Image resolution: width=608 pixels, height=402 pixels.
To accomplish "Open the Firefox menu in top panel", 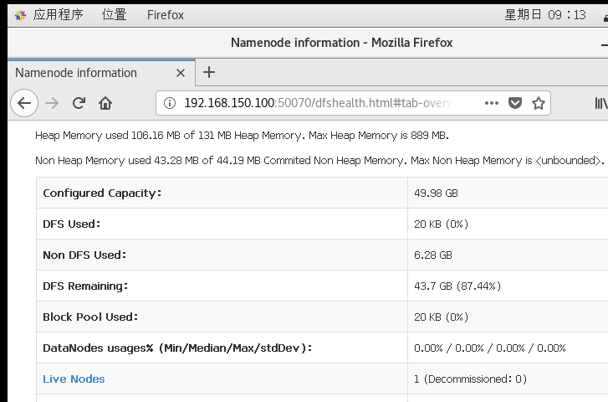I will (166, 14).
